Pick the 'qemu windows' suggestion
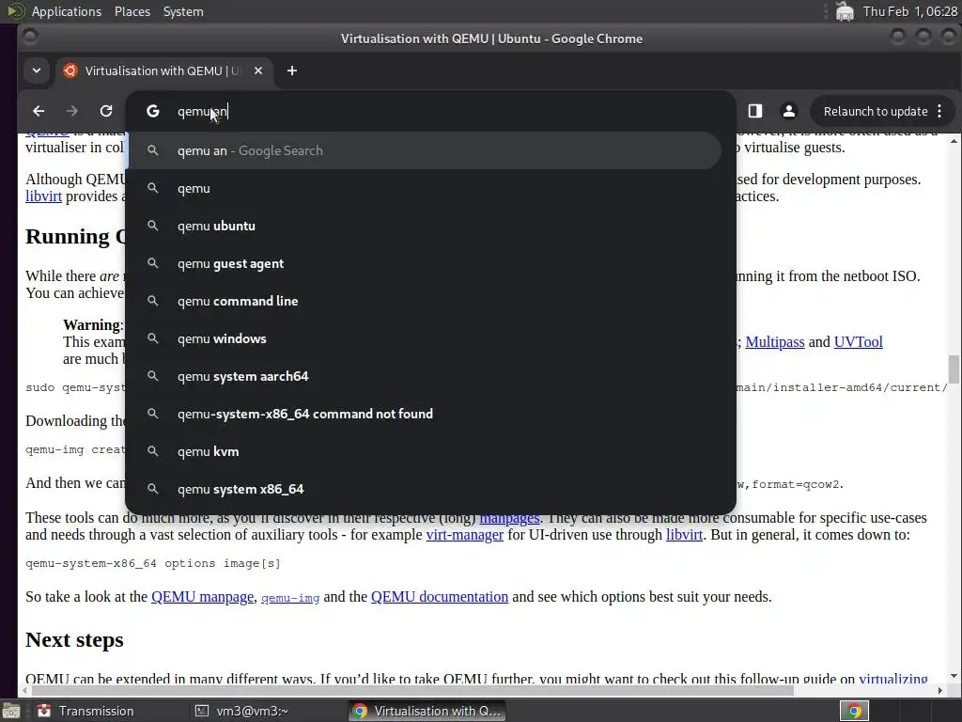962x722 pixels. point(425,338)
